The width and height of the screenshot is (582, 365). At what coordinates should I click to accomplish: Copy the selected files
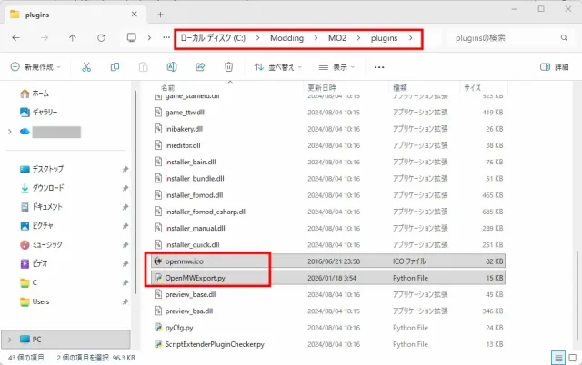[115, 67]
